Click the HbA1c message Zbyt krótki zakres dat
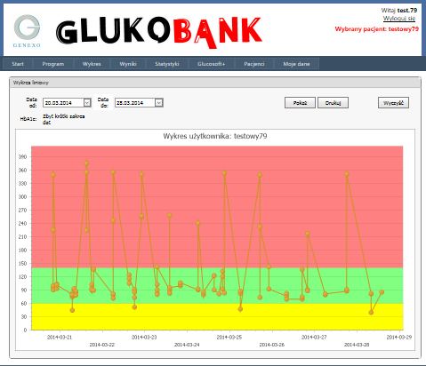 coord(63,119)
